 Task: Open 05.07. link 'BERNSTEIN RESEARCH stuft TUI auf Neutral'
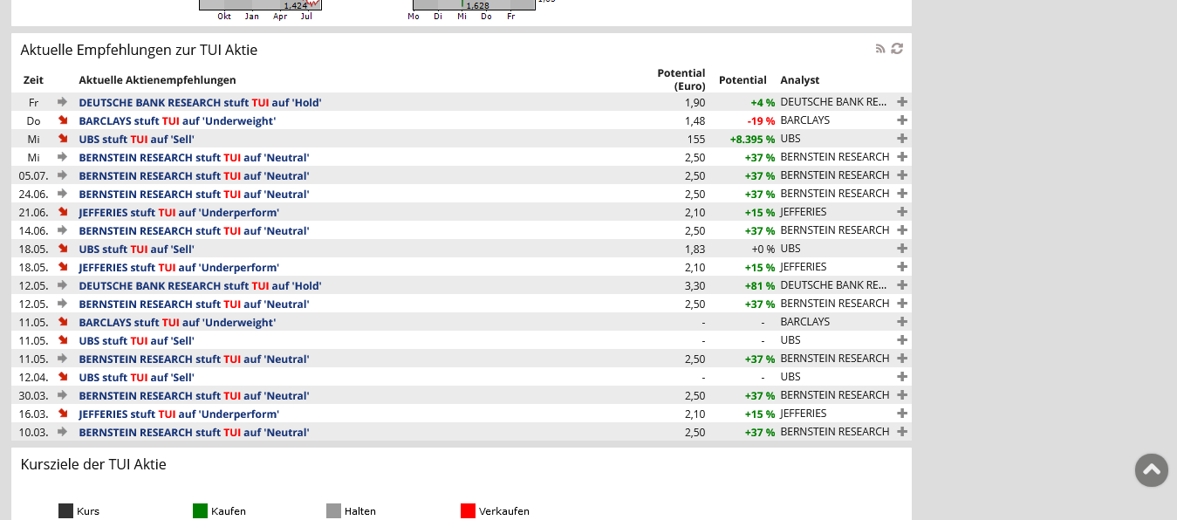pyautogui.click(x=194, y=176)
